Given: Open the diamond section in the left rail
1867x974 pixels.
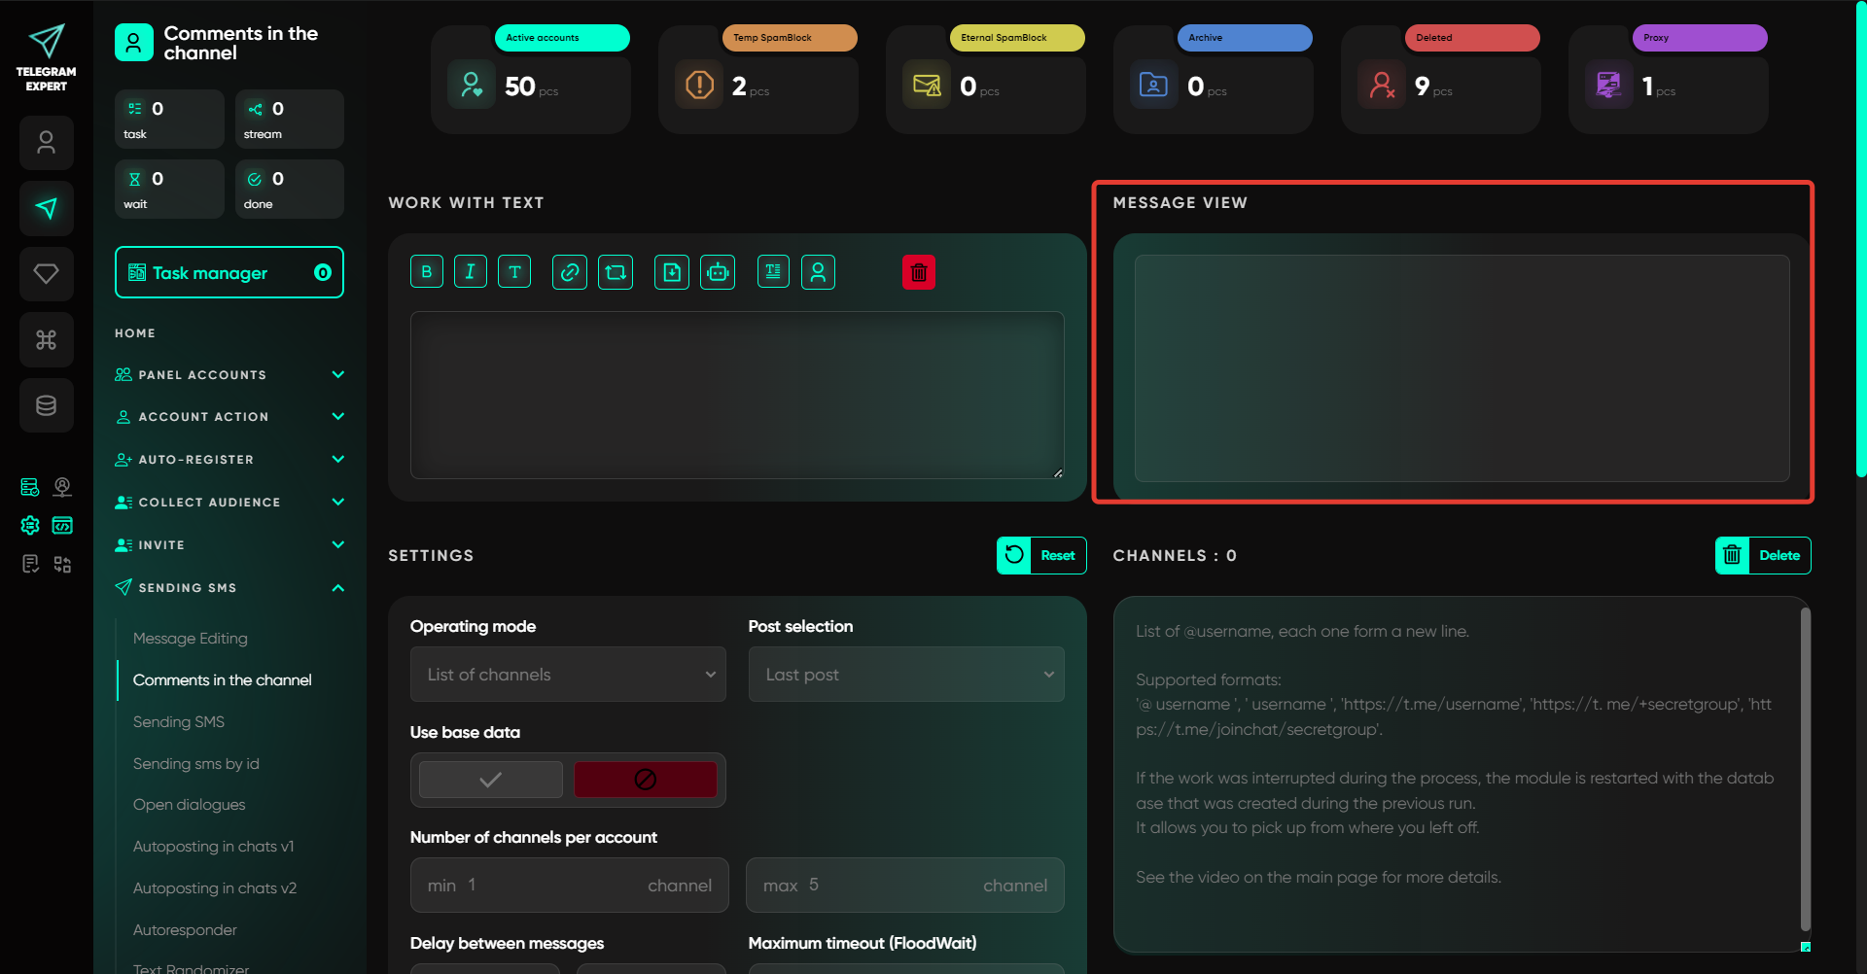Looking at the screenshot, I should [x=47, y=274].
